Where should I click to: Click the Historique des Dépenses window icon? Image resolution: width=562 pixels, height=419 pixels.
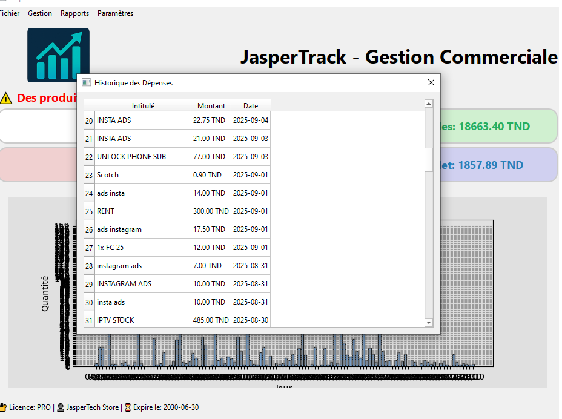pos(86,83)
